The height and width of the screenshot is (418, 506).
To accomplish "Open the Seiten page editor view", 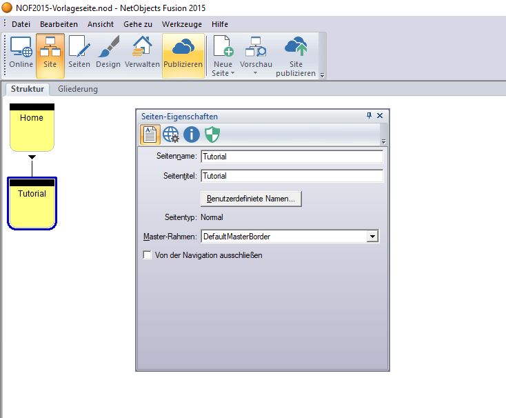I will tap(79, 54).
